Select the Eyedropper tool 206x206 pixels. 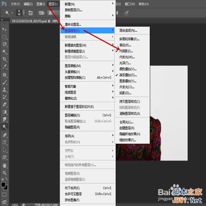[x=5, y=67]
